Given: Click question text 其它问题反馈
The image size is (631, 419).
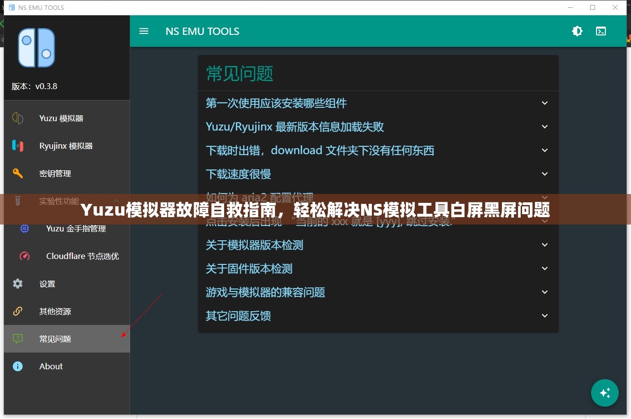Looking at the screenshot, I should click(x=238, y=316).
